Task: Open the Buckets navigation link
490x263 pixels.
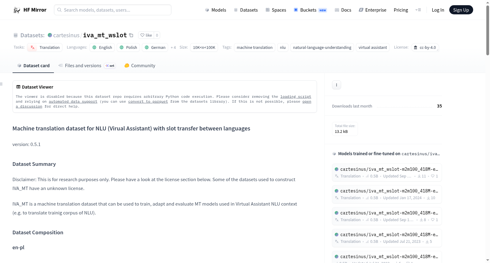Action: click(x=310, y=10)
